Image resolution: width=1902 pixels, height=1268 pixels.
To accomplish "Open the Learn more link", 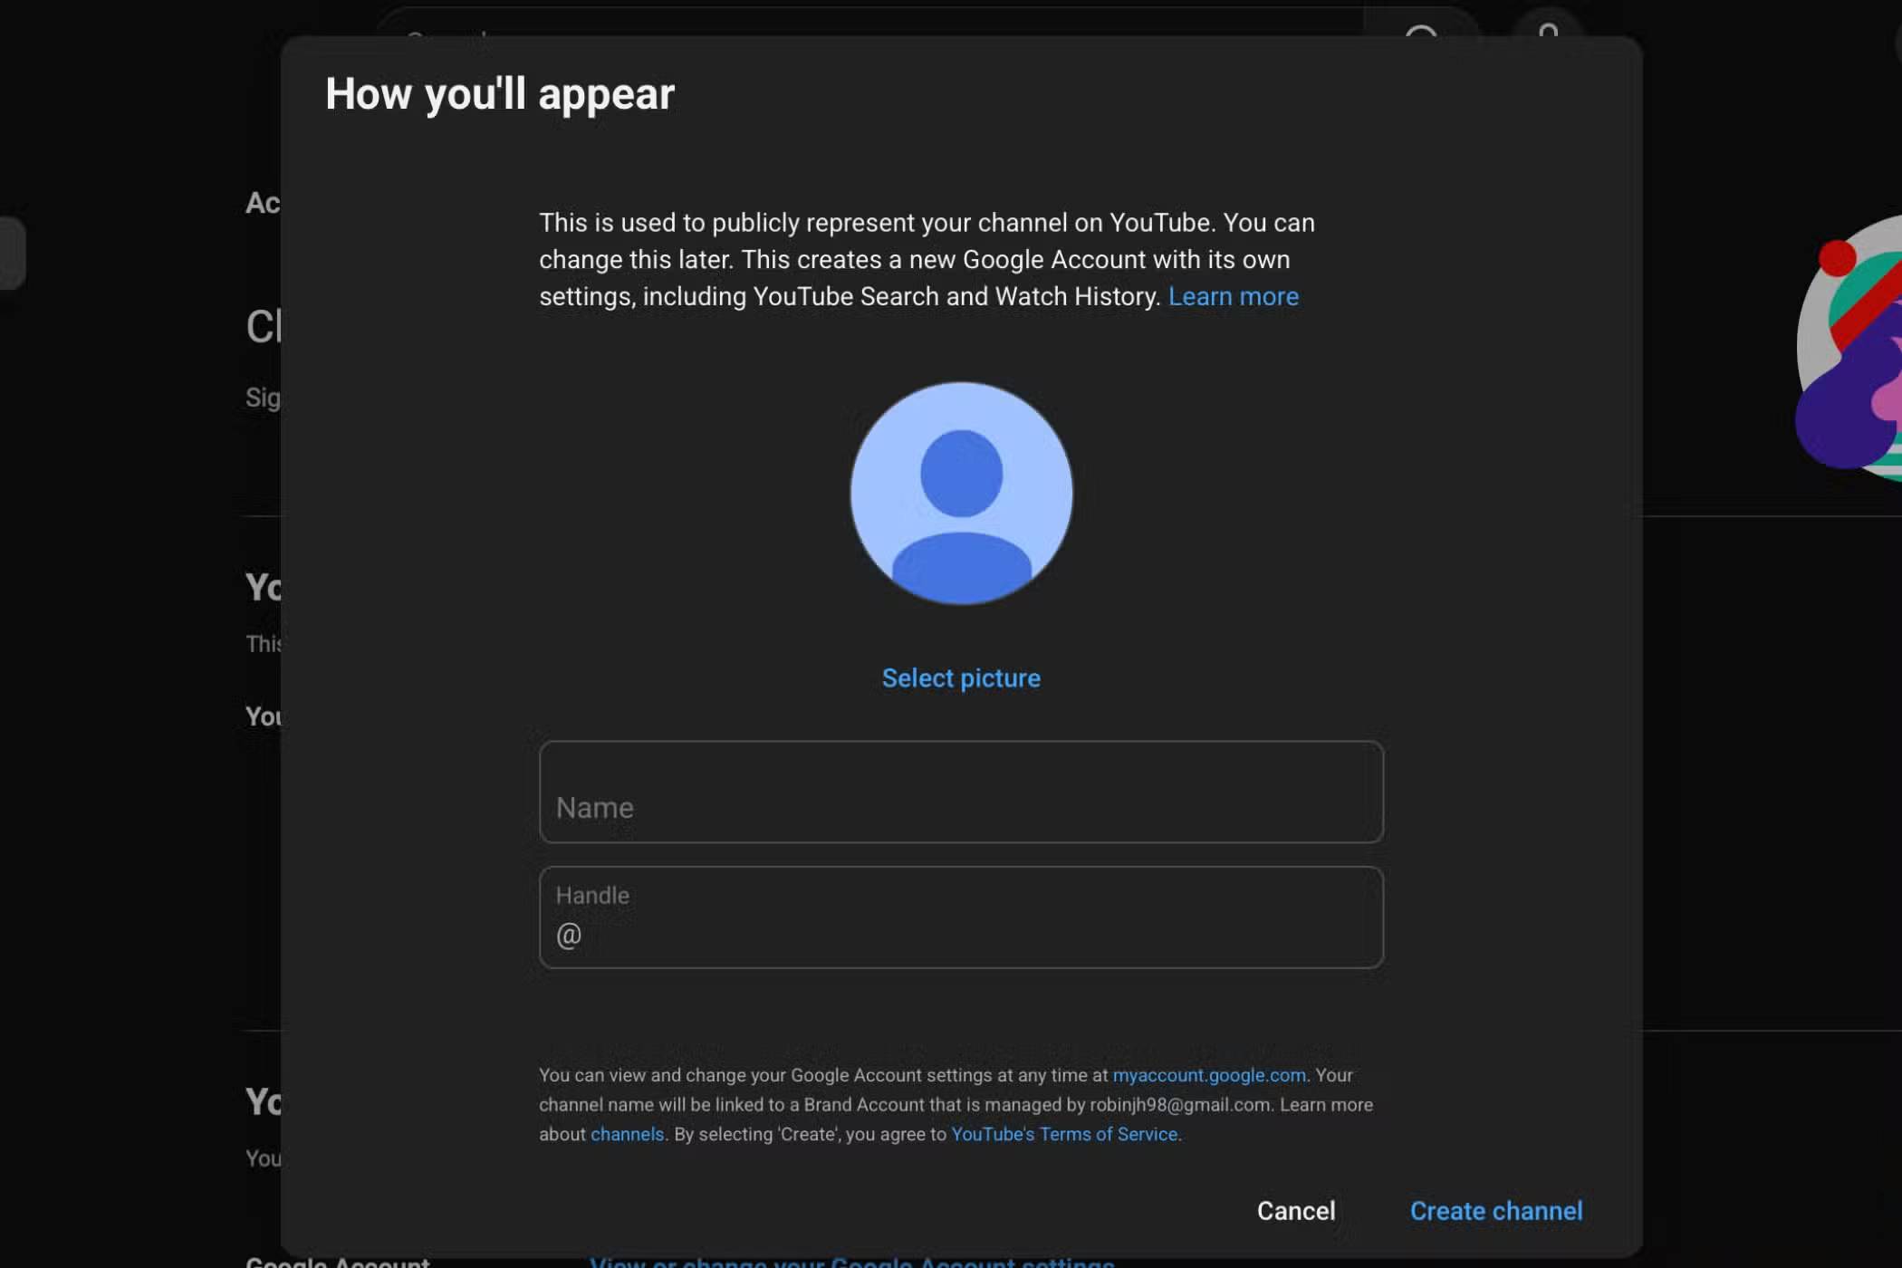I will click(1234, 296).
